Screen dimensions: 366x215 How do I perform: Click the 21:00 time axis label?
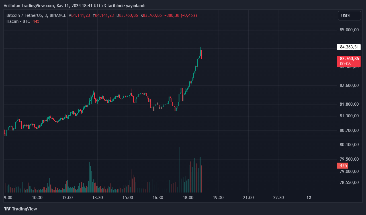[x=248, y=198]
